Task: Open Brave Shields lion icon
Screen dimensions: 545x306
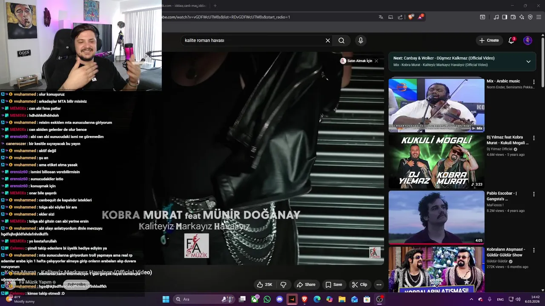Action: (x=411, y=17)
